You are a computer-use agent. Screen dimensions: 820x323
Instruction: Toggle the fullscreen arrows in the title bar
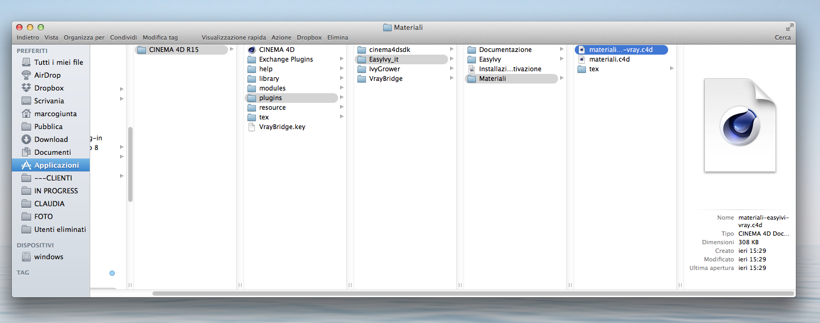[789, 27]
